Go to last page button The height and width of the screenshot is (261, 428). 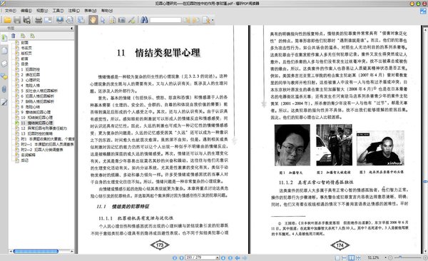230,257
